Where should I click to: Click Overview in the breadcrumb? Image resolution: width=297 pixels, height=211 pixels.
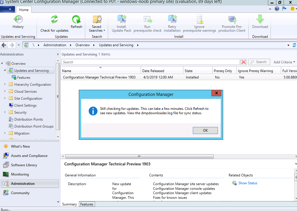point(83,45)
